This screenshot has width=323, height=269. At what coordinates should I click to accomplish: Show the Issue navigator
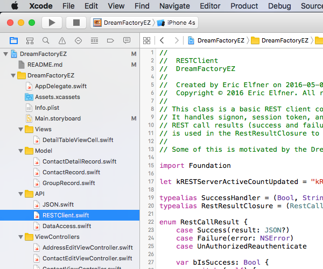pos(62,40)
